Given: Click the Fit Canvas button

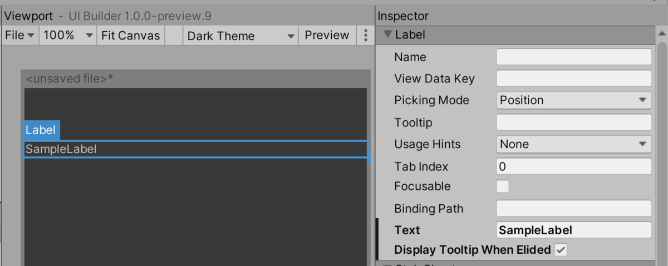Looking at the screenshot, I should point(131,36).
